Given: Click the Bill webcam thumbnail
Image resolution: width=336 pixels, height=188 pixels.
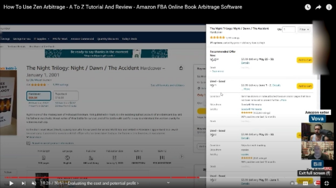Looking at the screenshot, I should pyautogui.click(x=317, y=151).
